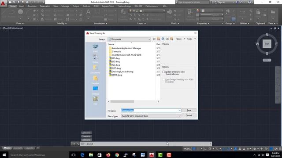Open the WCS dropdown below ViewCube

267,60
